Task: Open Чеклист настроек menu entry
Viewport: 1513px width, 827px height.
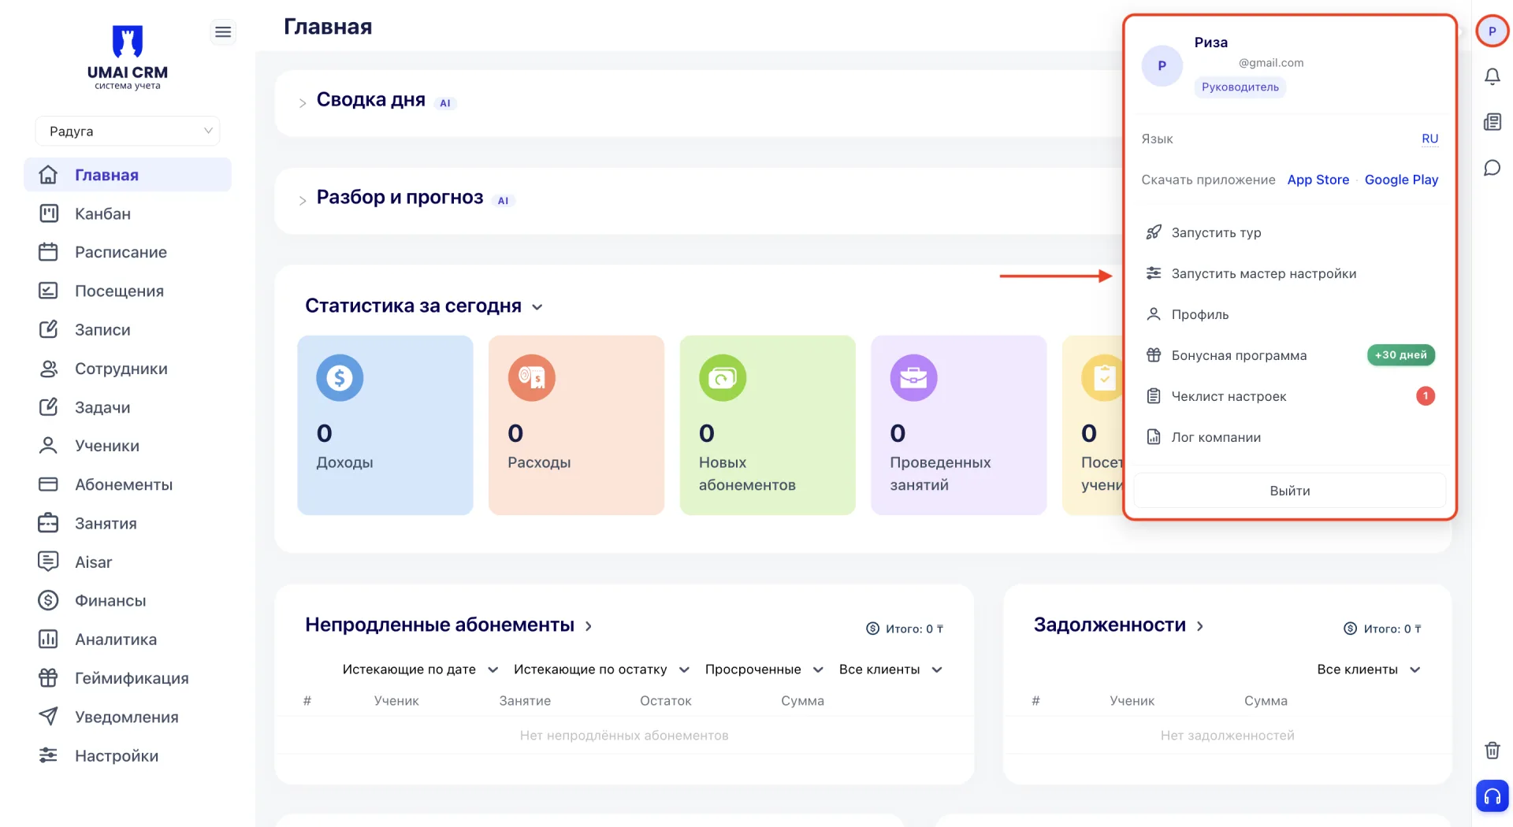Action: click(1290, 396)
